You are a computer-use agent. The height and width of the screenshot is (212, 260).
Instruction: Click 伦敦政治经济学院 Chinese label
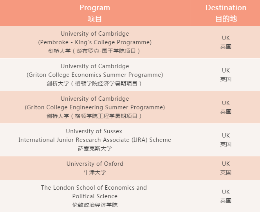point(95,205)
